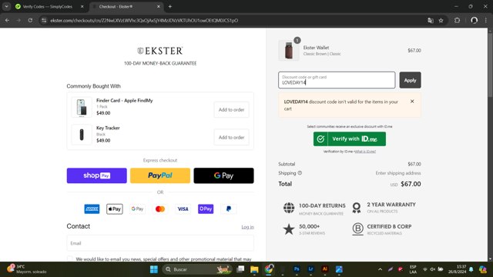This screenshot has width=493, height=277.
Task: Open Lightroom from the taskbar
Action: coord(310,269)
